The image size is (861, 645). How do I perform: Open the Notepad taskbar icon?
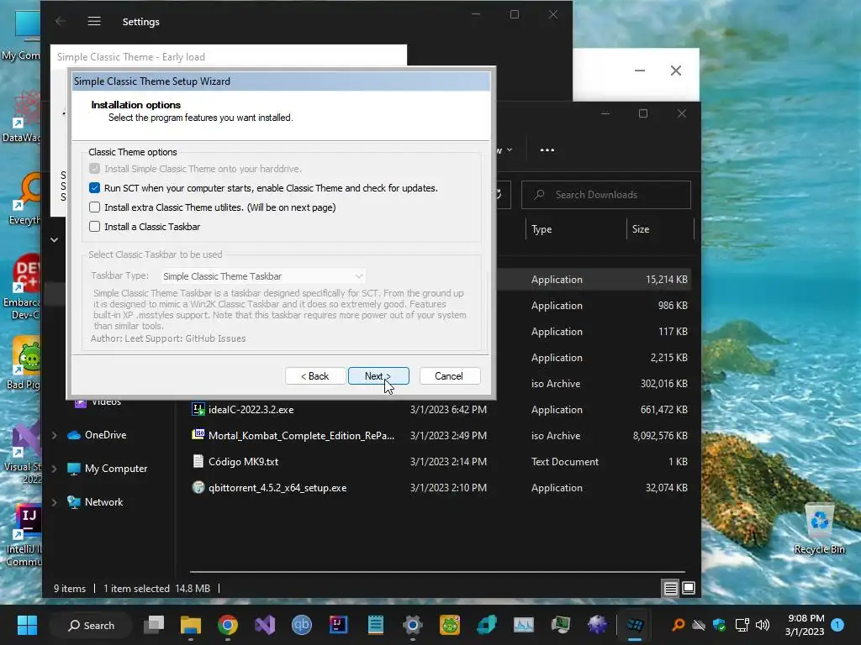(x=376, y=625)
